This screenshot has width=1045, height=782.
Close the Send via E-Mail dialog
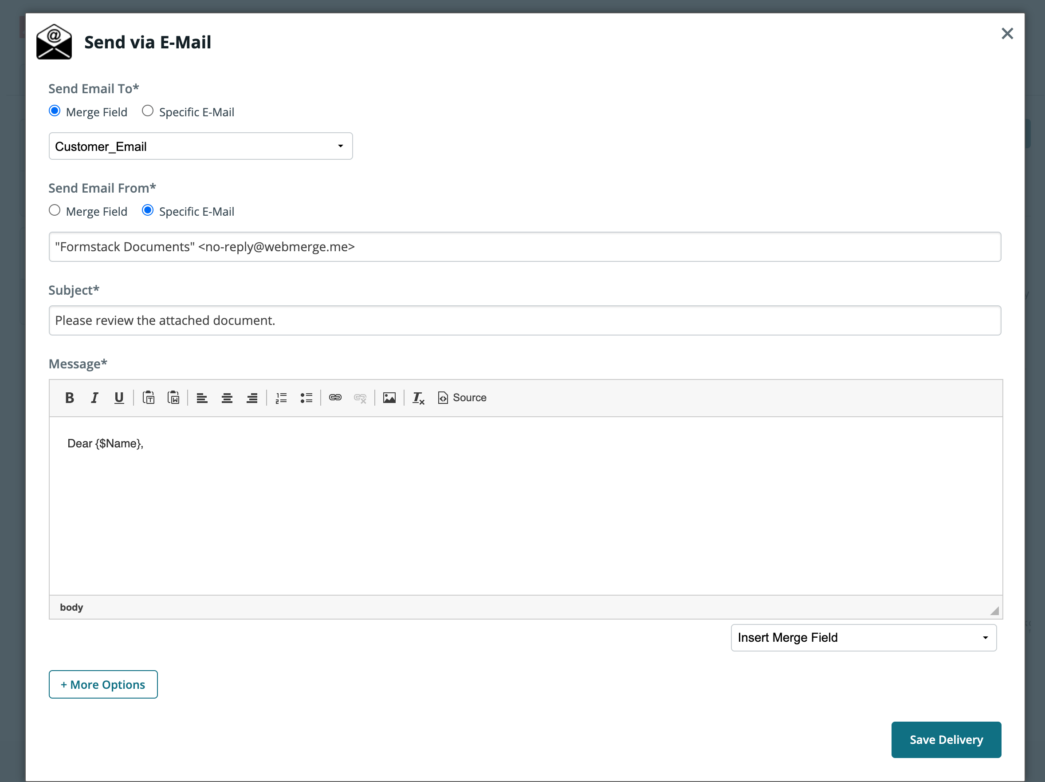1007,34
